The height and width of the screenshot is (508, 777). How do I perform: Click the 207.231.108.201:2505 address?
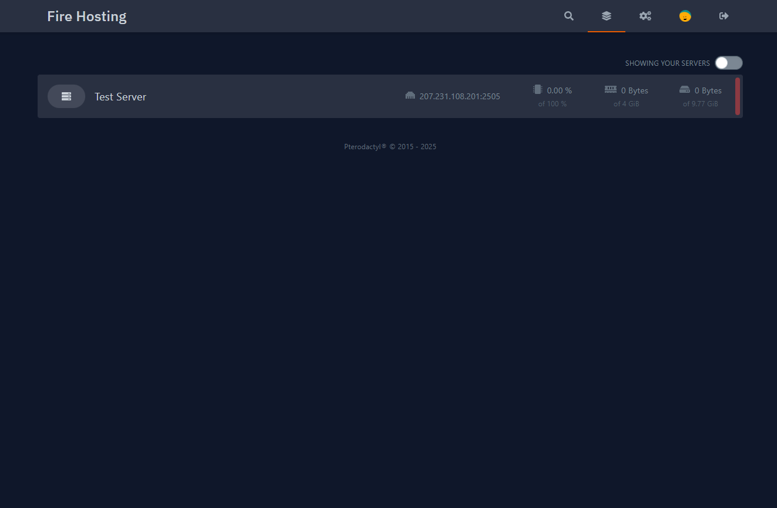coord(460,96)
